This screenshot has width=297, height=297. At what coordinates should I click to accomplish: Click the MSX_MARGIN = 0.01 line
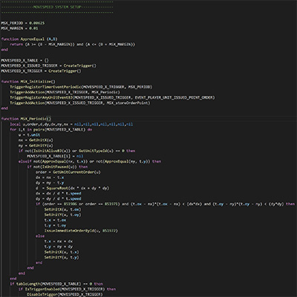19,28
